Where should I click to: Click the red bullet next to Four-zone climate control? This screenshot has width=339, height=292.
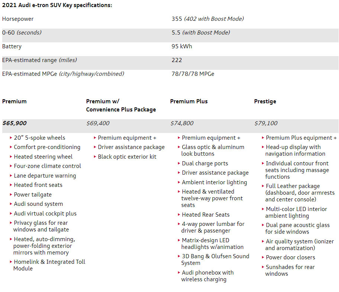(11, 166)
